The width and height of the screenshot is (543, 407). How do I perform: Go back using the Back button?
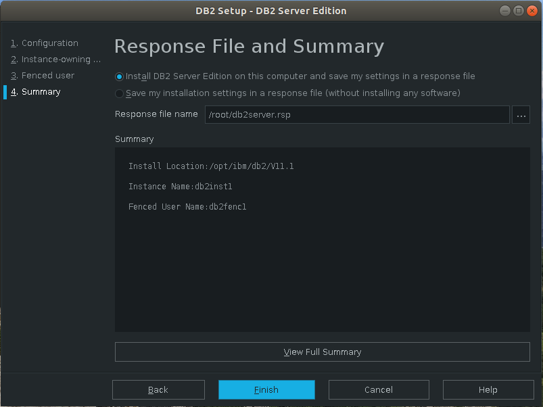click(x=158, y=389)
